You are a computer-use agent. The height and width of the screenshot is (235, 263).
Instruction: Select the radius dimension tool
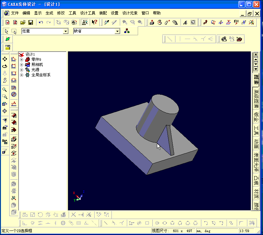pos(14,88)
